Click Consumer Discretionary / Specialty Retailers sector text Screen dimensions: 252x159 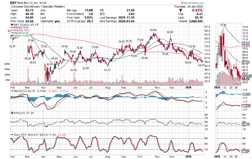pyautogui.click(x=38, y=7)
